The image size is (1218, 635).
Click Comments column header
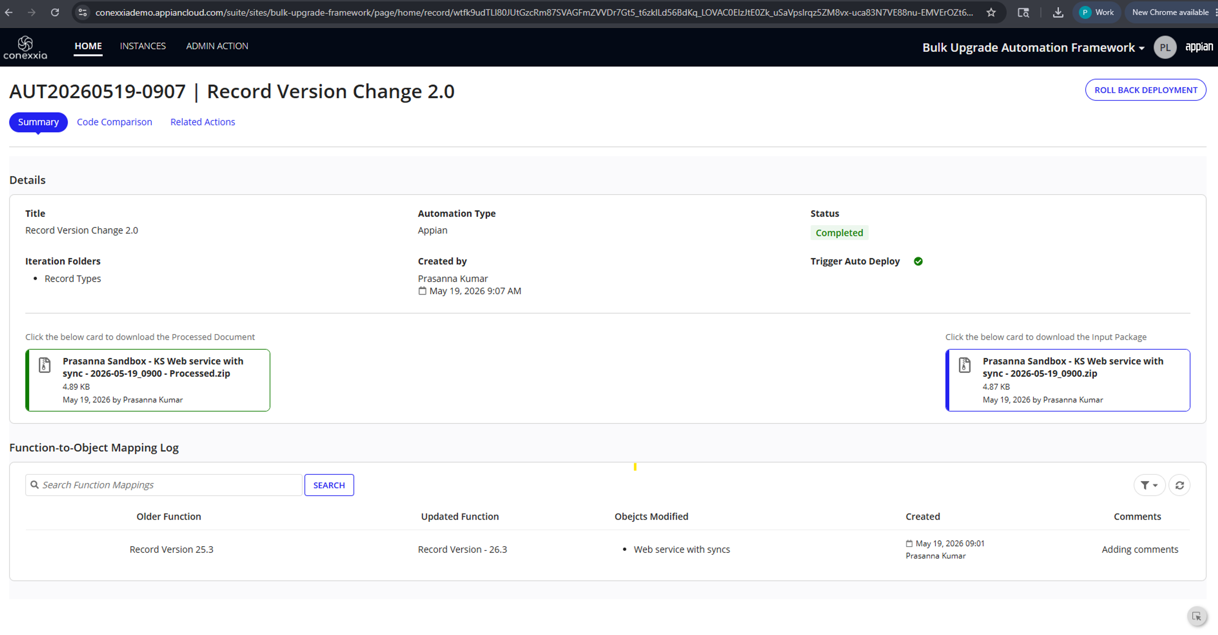1137,516
